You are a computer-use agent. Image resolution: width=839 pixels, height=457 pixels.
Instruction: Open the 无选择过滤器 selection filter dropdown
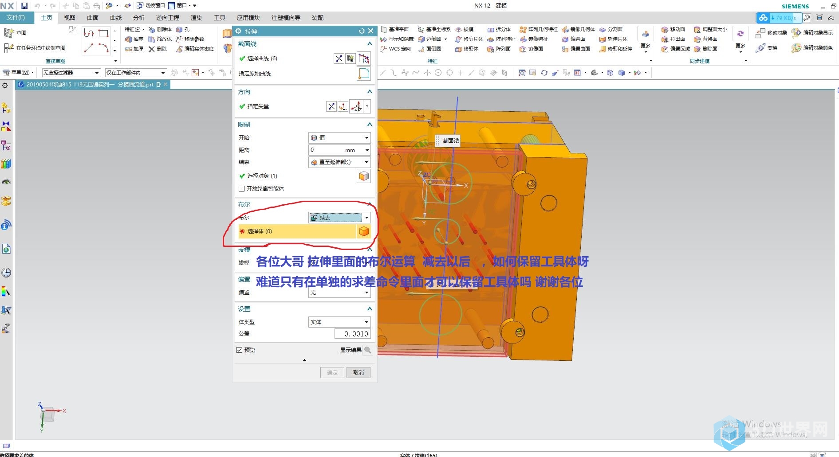point(71,73)
